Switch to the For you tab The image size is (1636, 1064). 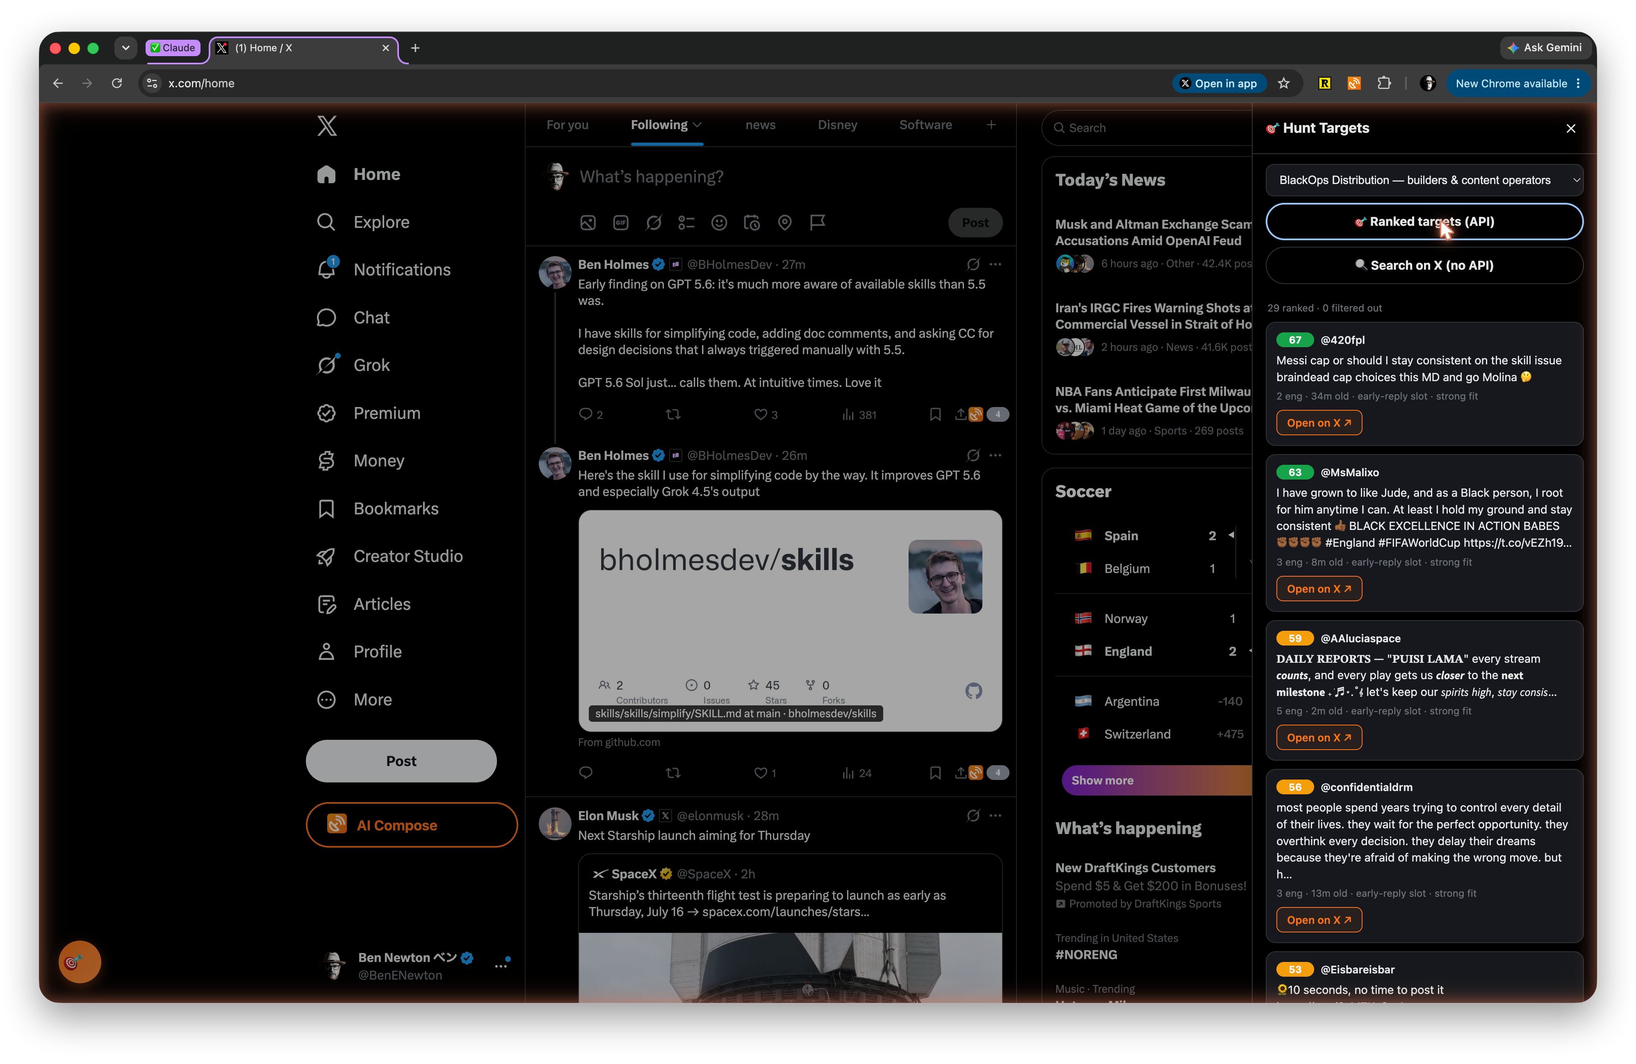point(567,125)
